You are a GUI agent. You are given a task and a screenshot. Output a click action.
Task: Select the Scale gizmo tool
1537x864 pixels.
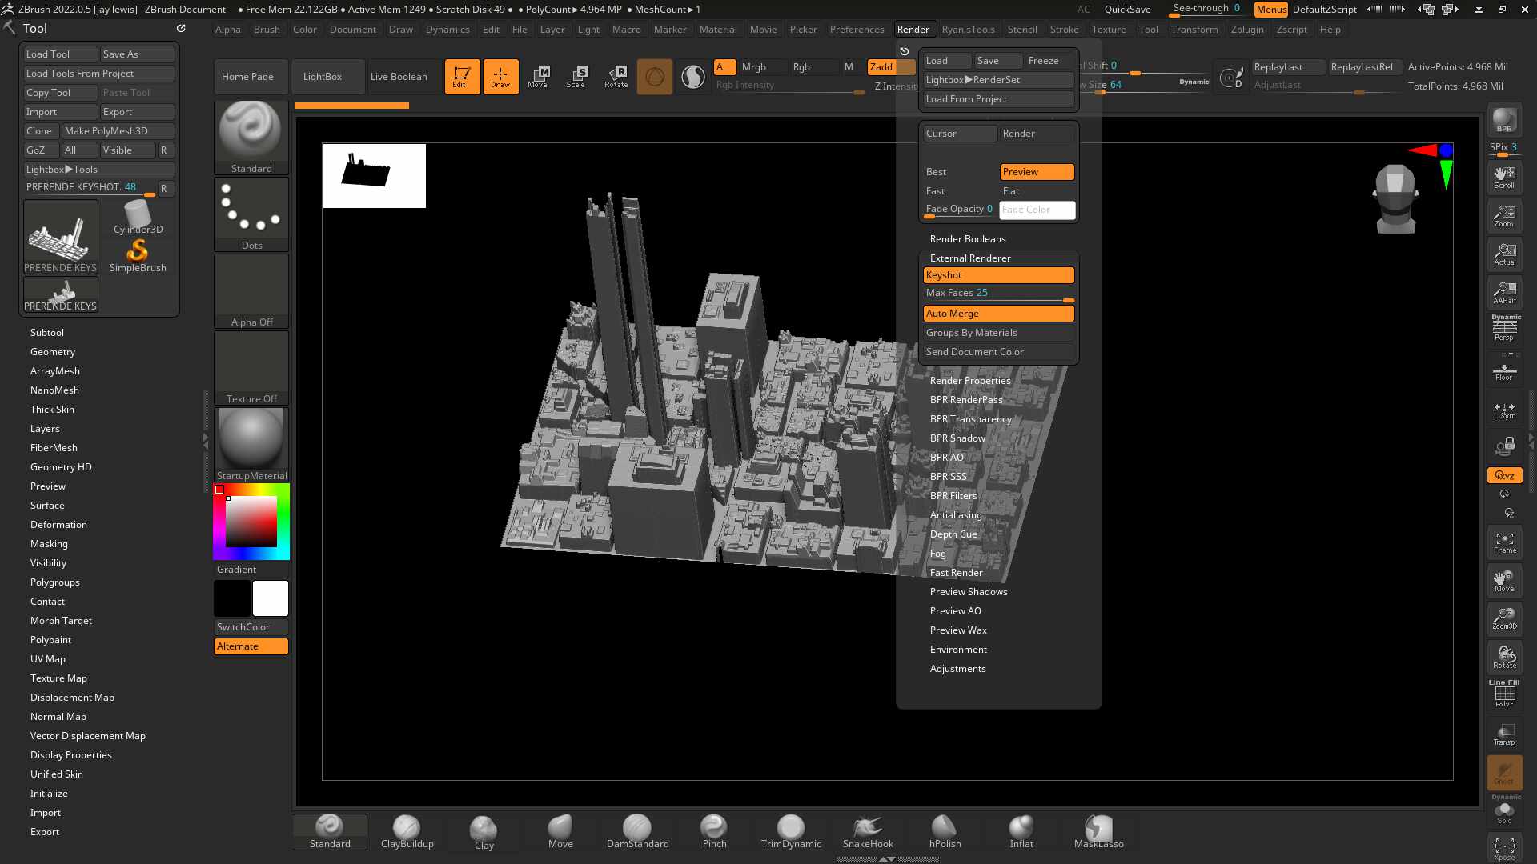[576, 77]
